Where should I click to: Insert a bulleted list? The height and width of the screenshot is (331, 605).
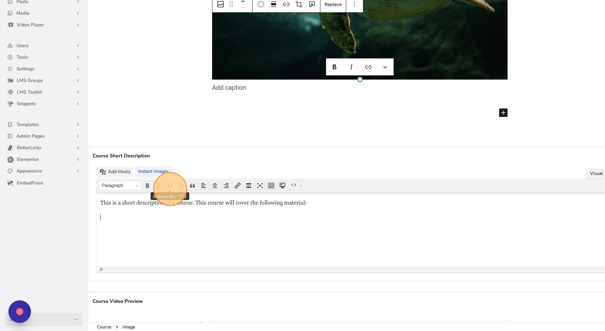tap(170, 186)
